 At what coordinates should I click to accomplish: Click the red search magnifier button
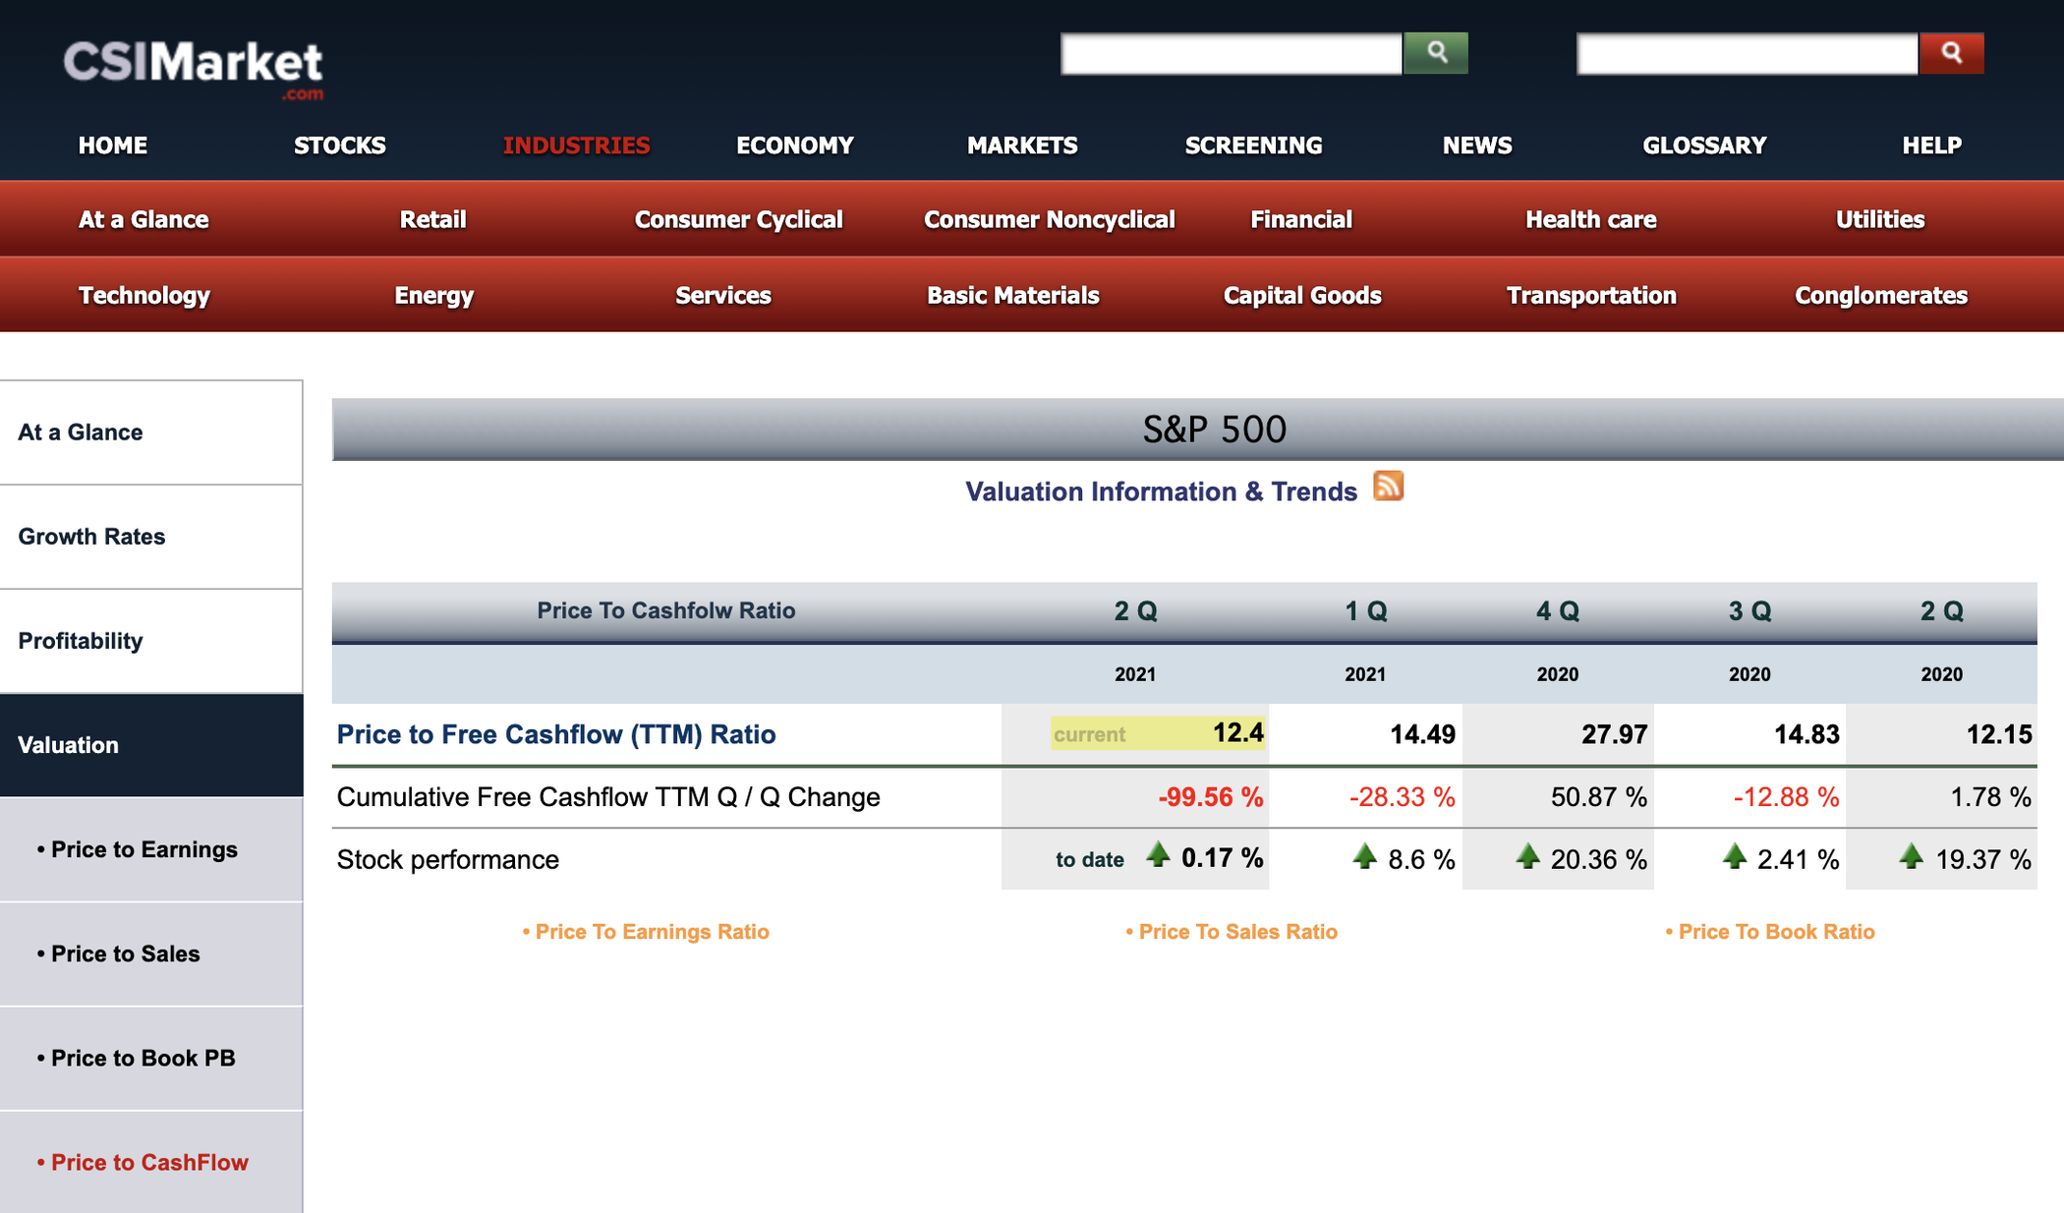coord(1951,53)
